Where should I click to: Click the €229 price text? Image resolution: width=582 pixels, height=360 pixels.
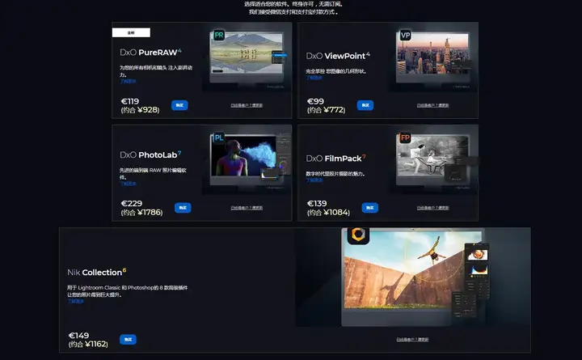[x=132, y=204]
